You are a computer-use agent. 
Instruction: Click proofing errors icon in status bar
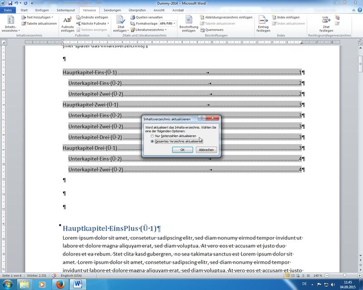[x=54, y=275]
